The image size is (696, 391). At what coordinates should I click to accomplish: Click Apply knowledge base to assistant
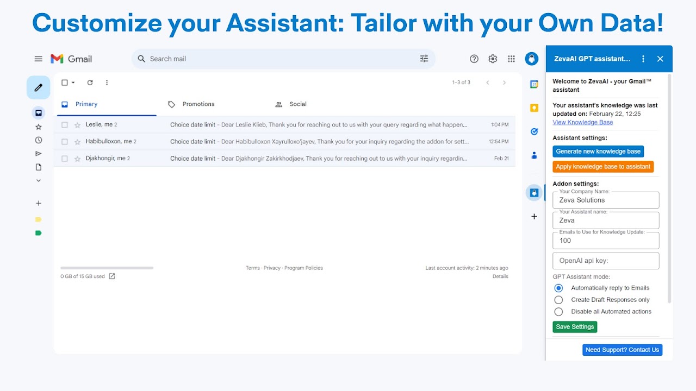coord(603,167)
